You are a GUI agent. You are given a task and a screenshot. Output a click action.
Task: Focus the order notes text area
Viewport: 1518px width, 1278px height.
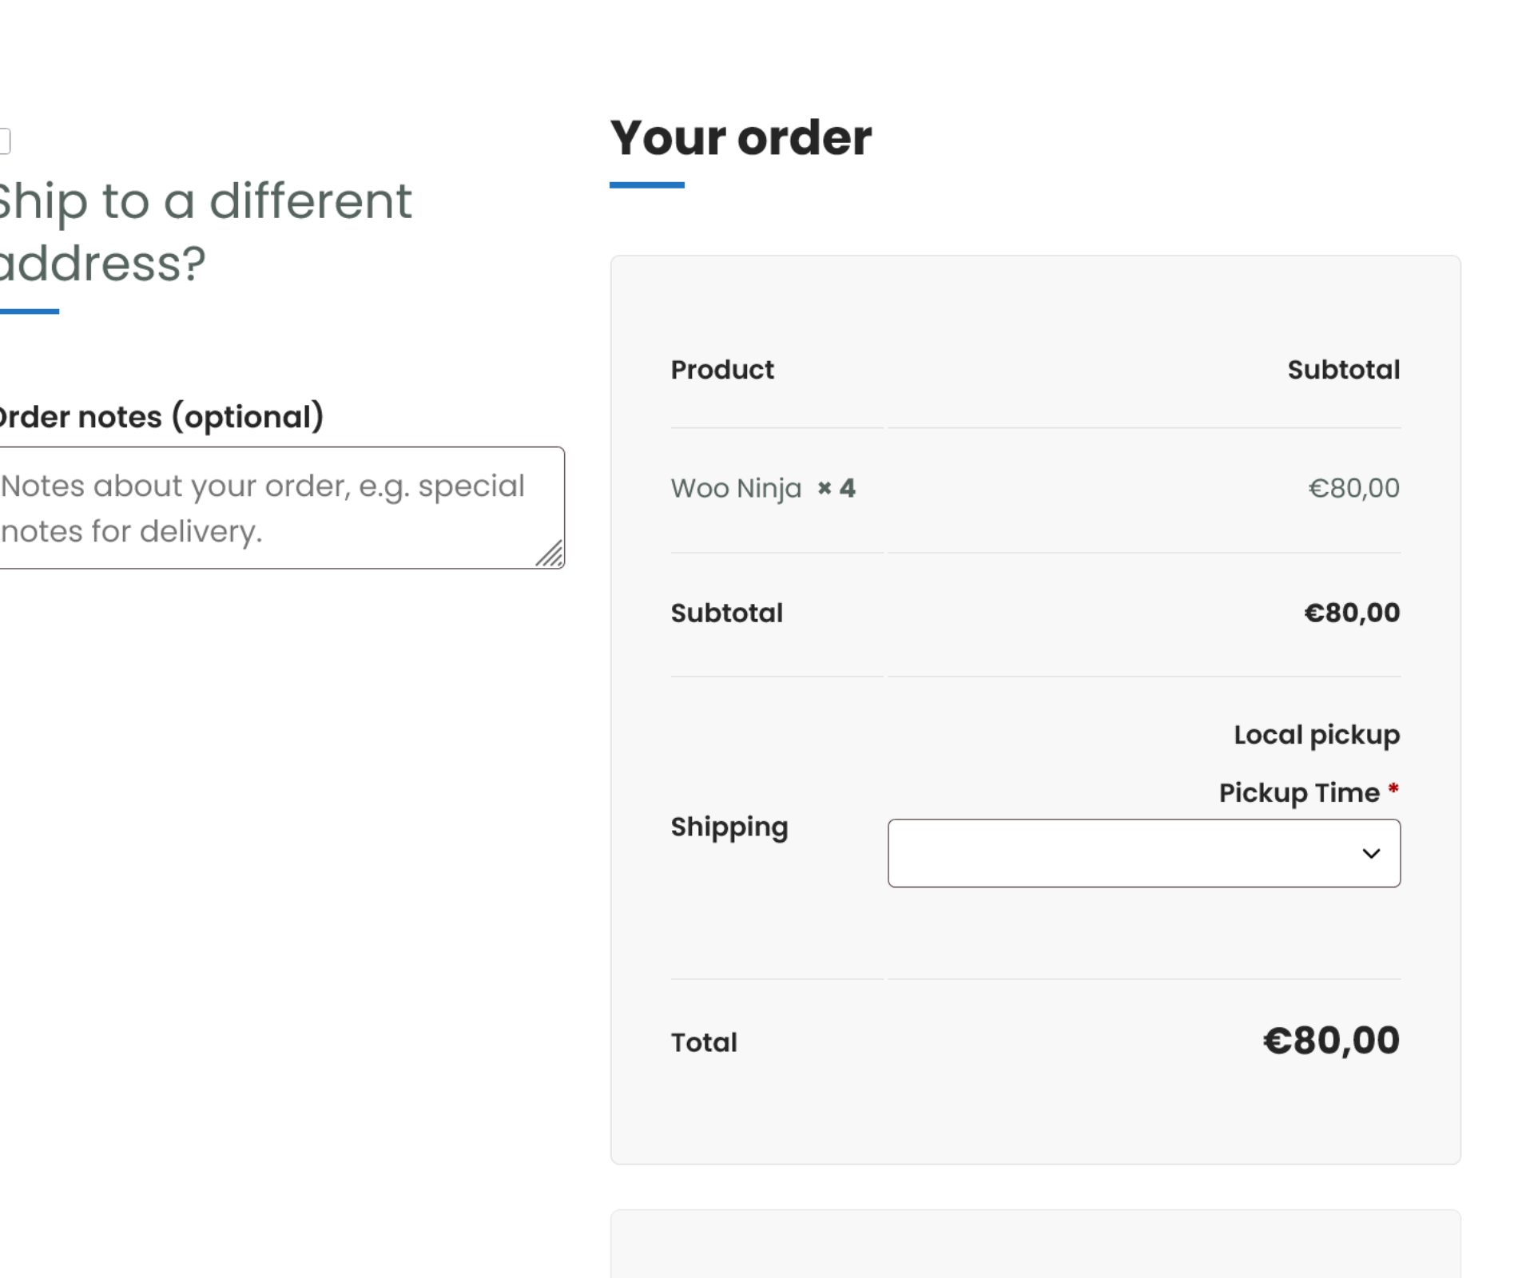[x=272, y=508]
